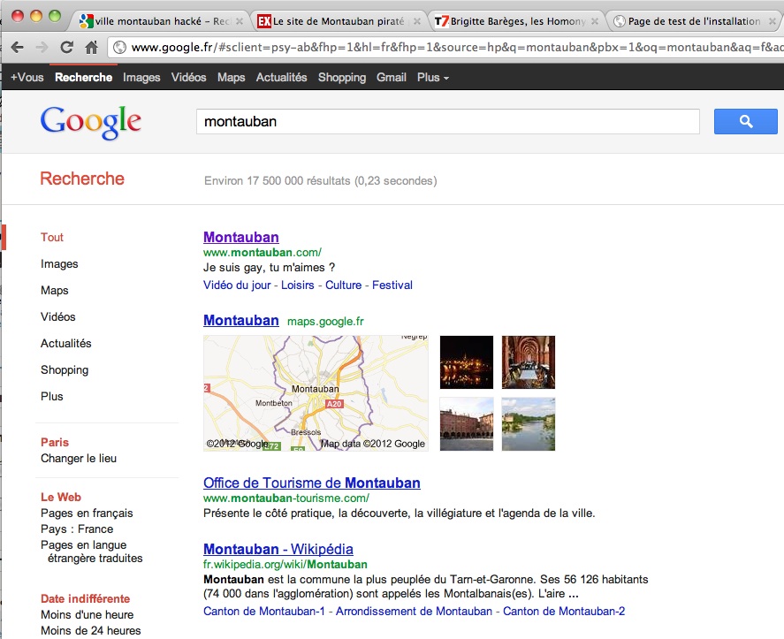Click the browser back arrow button

(x=17, y=48)
